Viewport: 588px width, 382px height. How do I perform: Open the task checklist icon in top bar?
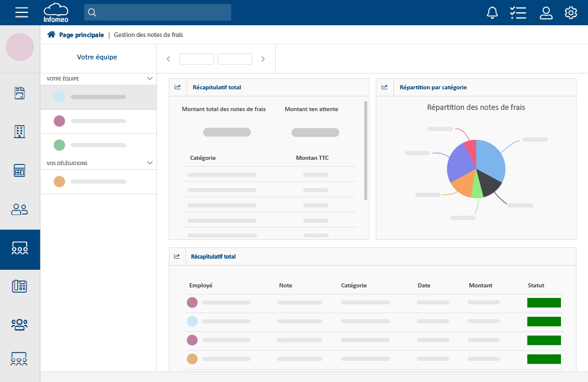tap(518, 12)
